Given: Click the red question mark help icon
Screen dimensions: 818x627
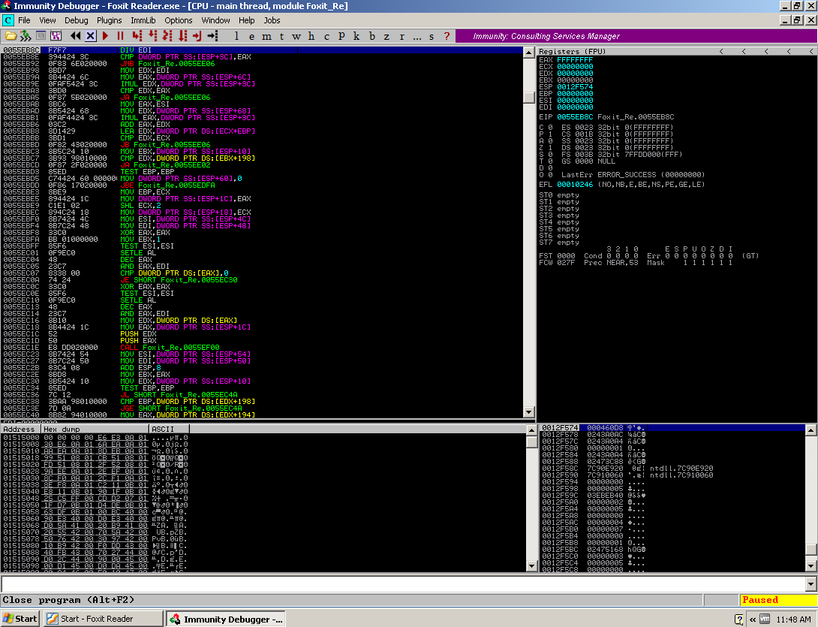Looking at the screenshot, I should (x=447, y=36).
